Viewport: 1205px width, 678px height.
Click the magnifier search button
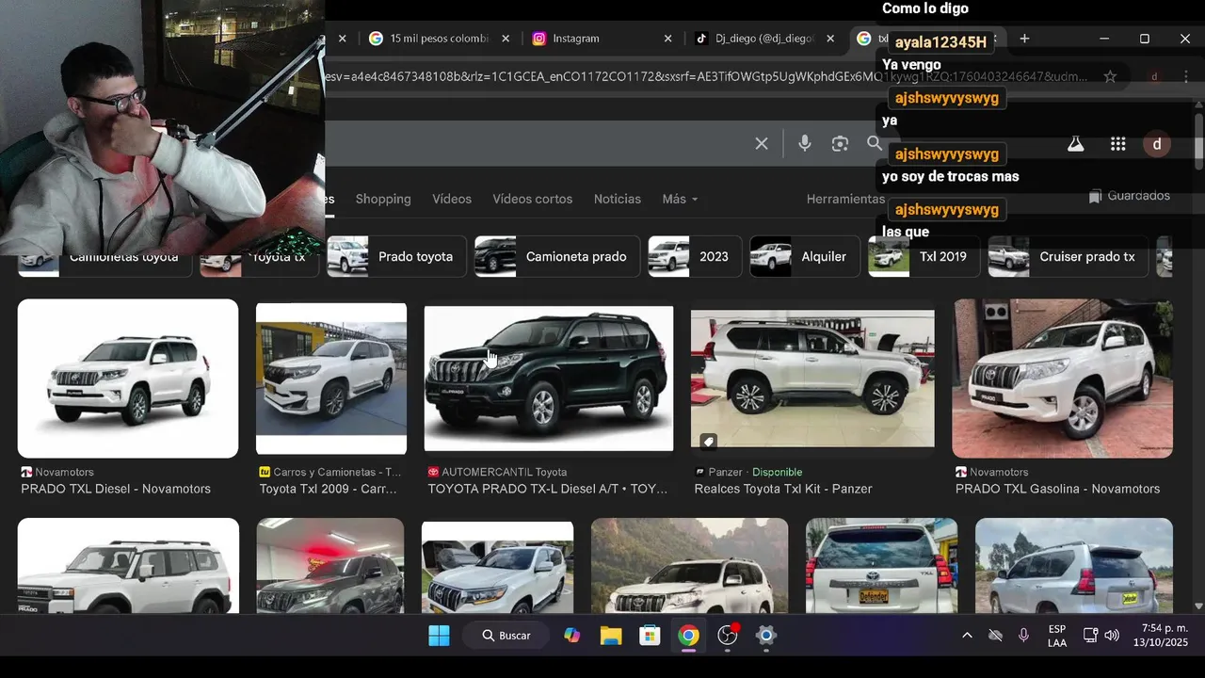pos(875,143)
